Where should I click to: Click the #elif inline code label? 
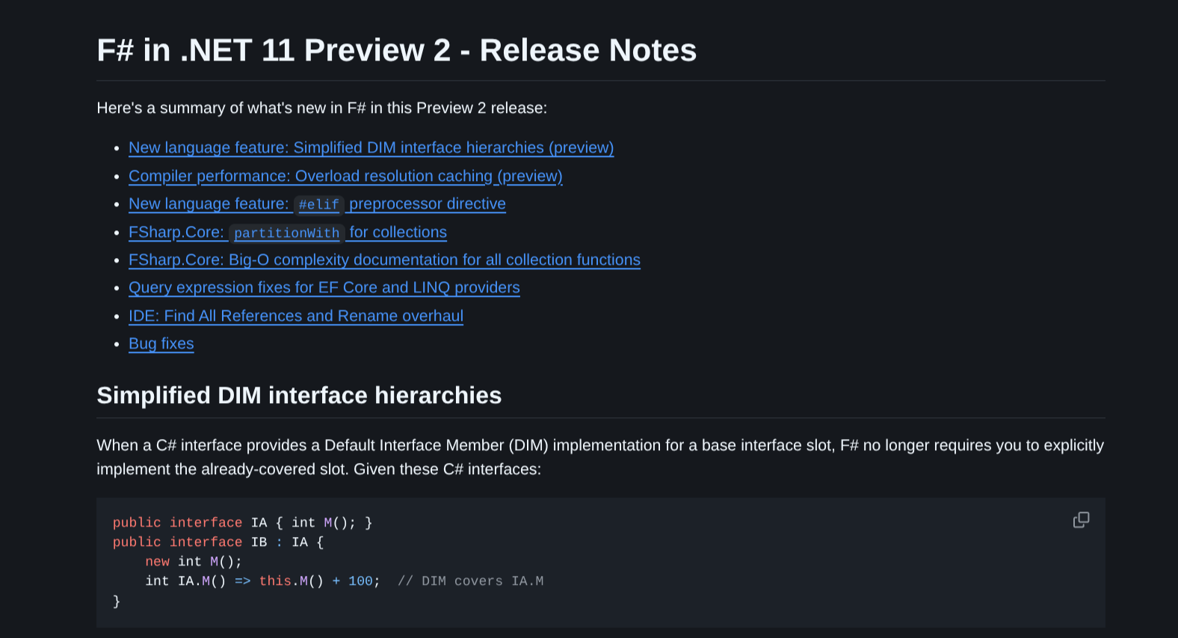tap(318, 205)
